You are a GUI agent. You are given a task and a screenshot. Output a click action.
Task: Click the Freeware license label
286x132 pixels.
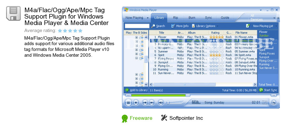click(141, 118)
